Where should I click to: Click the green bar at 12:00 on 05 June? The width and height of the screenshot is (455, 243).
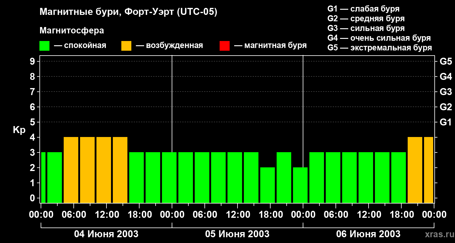pos(235,177)
